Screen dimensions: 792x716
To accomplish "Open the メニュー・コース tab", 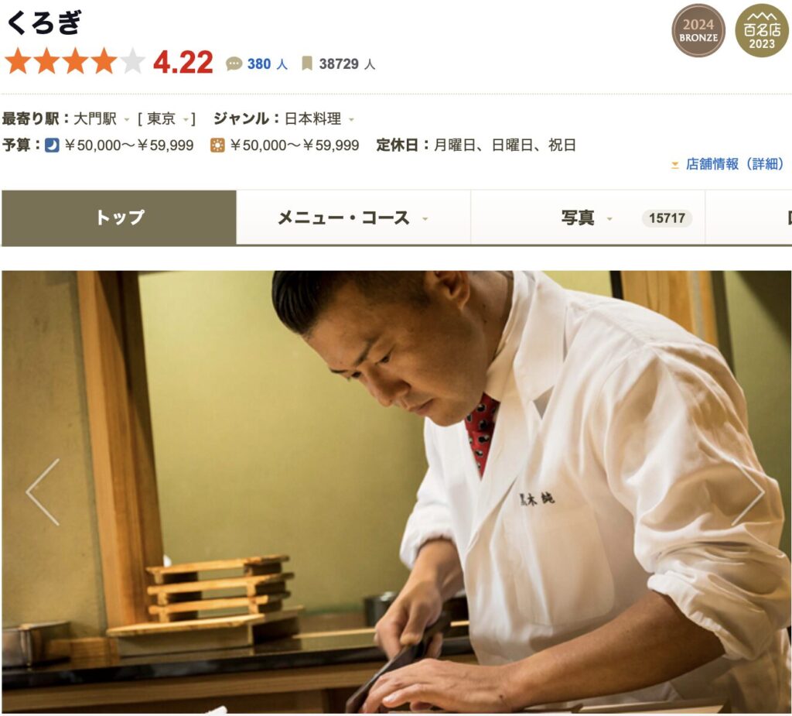I will point(353,218).
